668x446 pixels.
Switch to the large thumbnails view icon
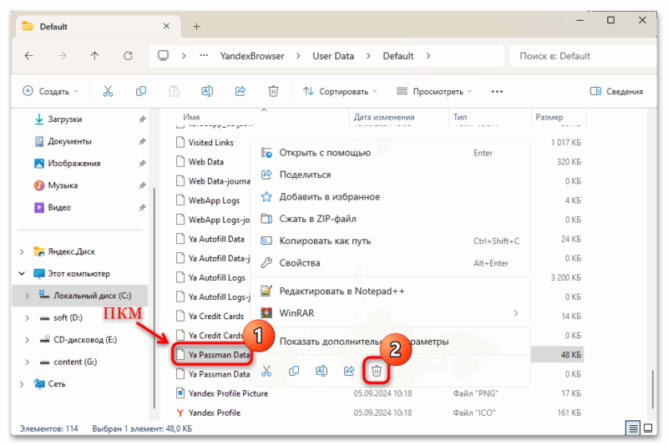648,428
